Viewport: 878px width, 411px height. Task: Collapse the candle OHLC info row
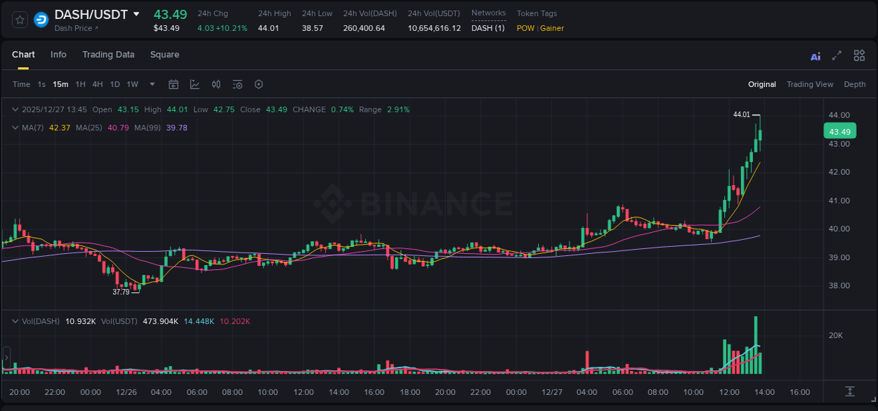point(15,109)
